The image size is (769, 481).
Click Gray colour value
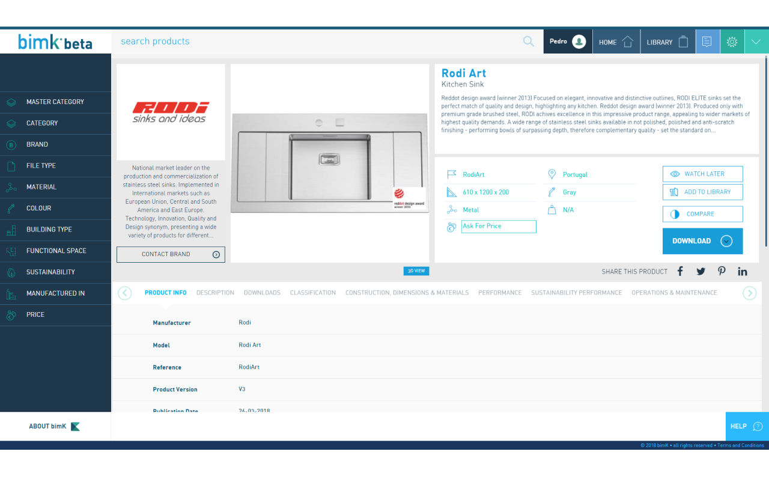[570, 192]
